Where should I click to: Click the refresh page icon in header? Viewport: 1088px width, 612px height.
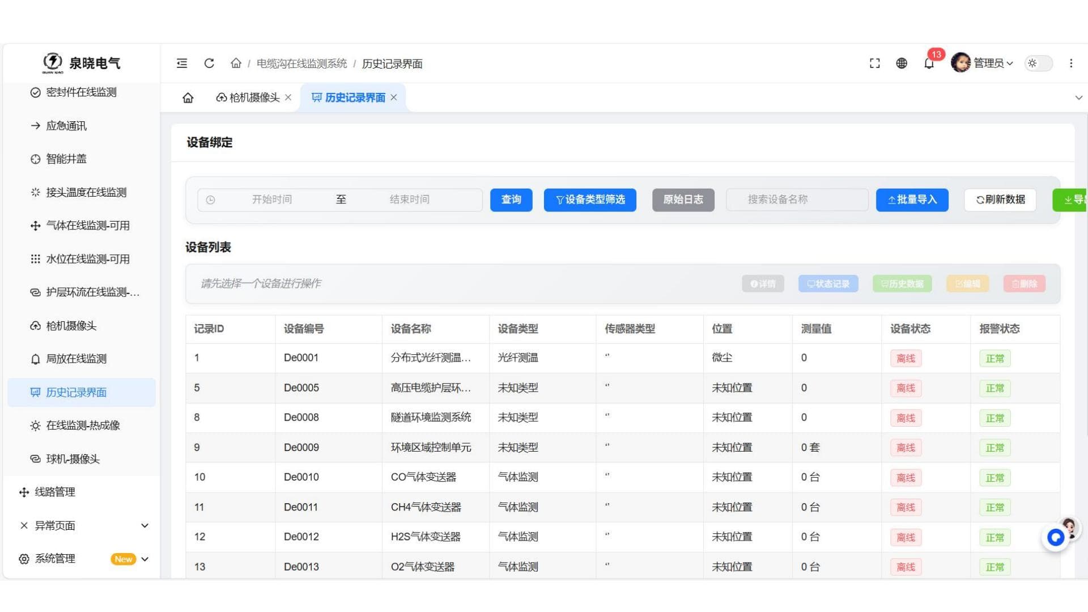[209, 63]
